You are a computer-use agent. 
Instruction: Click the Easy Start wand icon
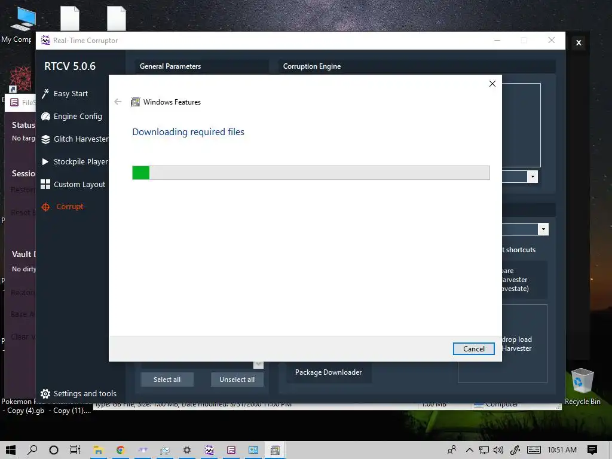tap(45, 94)
